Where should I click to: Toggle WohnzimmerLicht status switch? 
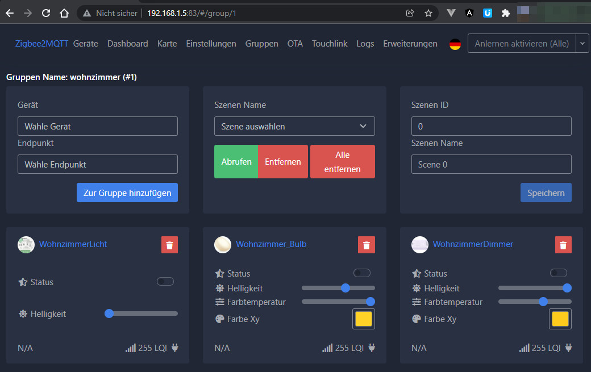click(x=165, y=282)
